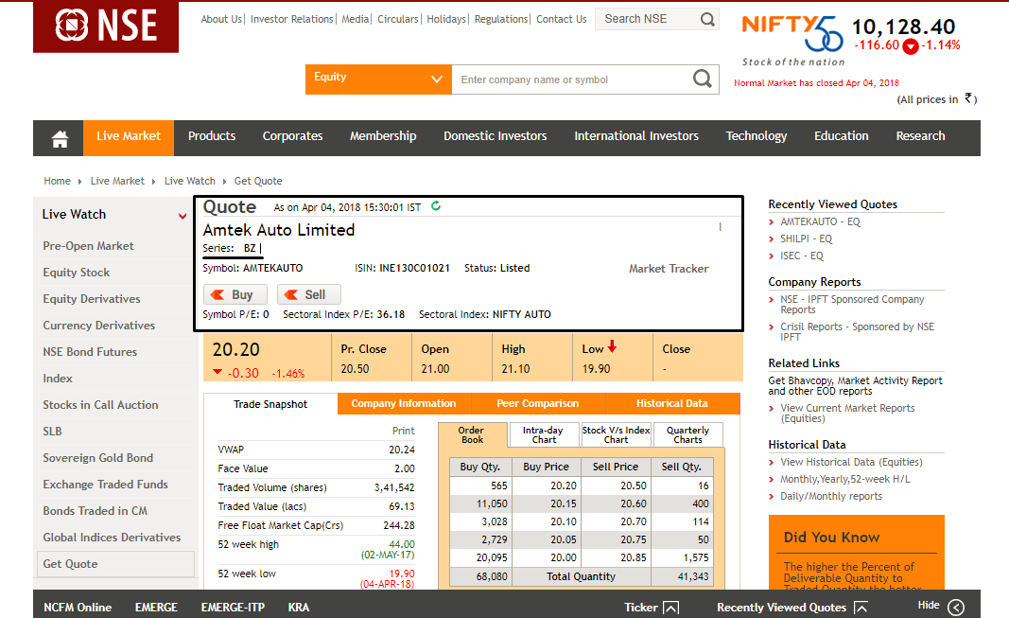Click the NSE logo at top left
Image resolution: width=1009 pixels, height=618 pixels.
point(105,26)
